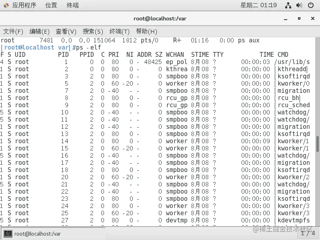The width and height of the screenshot is (320, 240).
Task: Click the /usr/lib/s command of PID 1
Action: (292, 62)
